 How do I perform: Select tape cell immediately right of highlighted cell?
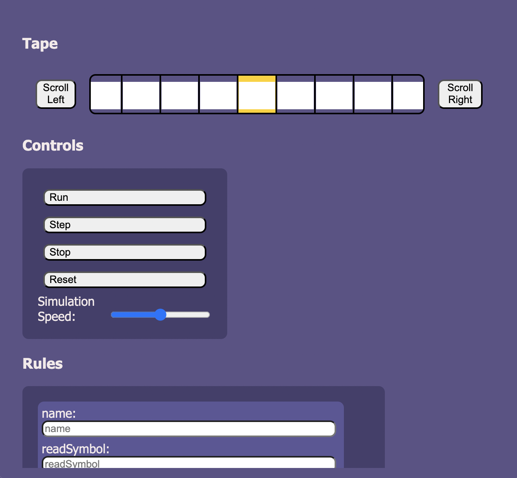296,95
